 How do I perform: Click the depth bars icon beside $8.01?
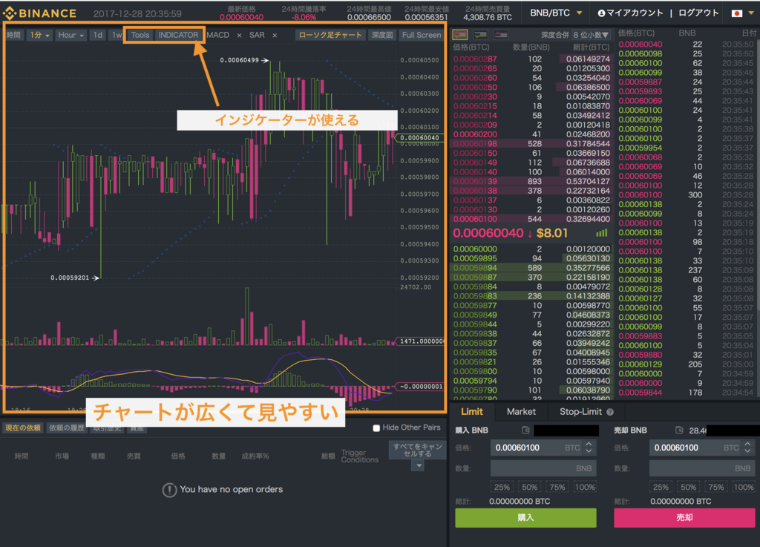click(601, 233)
